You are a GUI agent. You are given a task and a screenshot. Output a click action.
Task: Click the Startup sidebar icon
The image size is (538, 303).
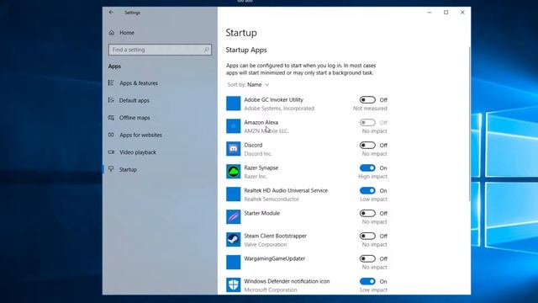coord(111,169)
